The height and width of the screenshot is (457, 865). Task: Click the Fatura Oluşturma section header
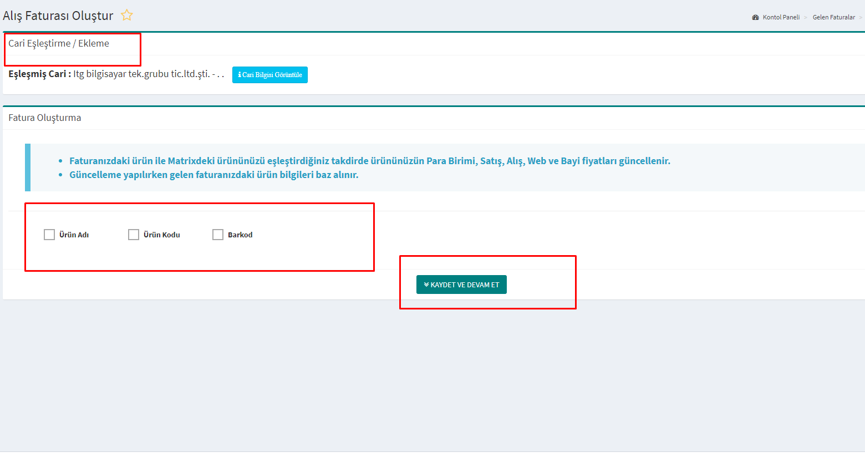coord(45,118)
